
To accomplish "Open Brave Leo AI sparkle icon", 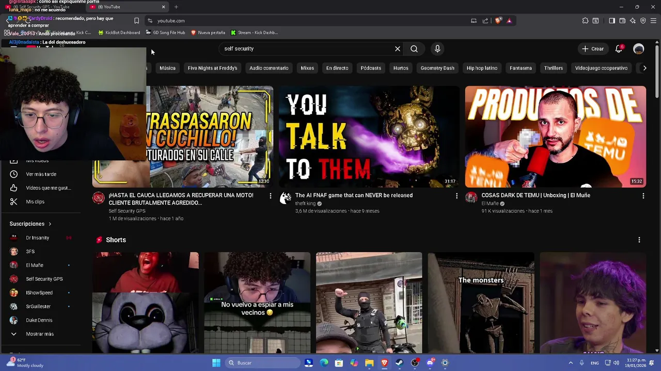I will point(633,21).
